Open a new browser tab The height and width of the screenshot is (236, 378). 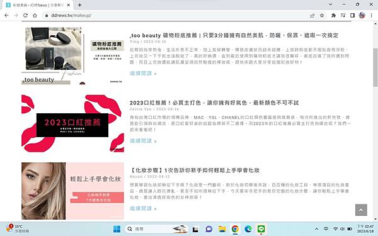[x=79, y=5]
